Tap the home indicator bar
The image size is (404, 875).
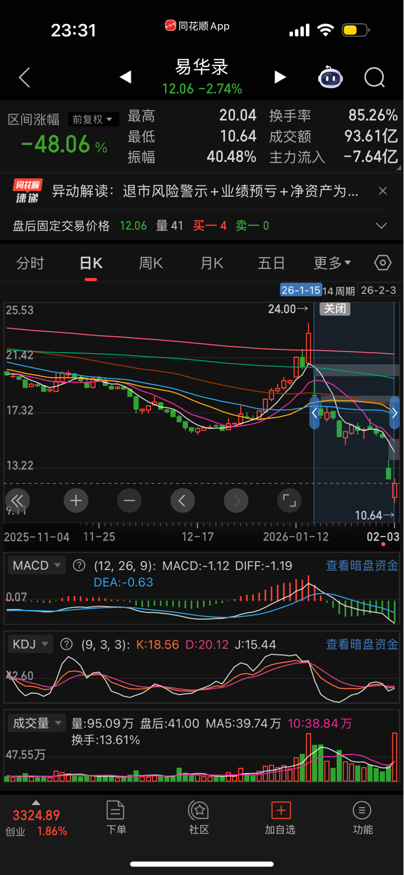[202, 863]
